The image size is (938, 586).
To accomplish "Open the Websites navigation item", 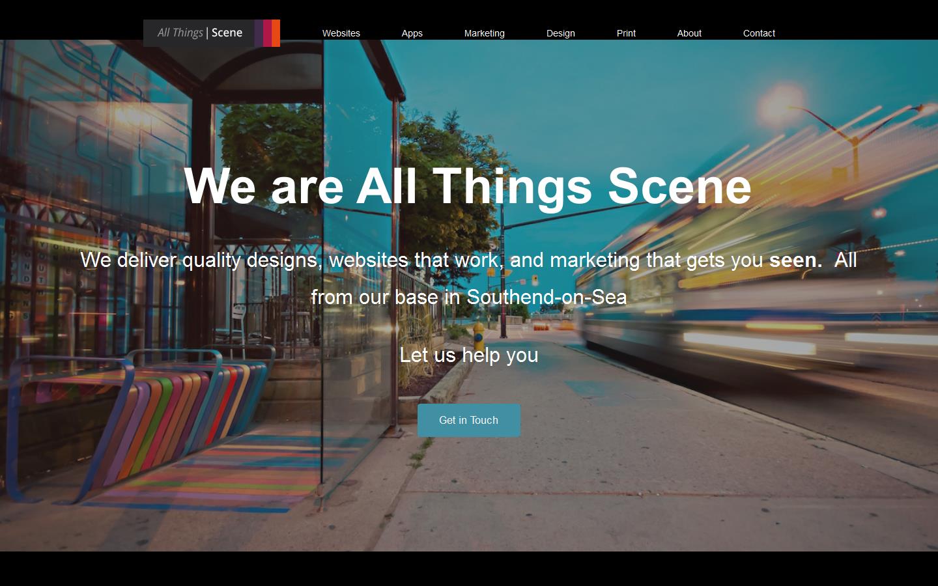I will pos(341,33).
